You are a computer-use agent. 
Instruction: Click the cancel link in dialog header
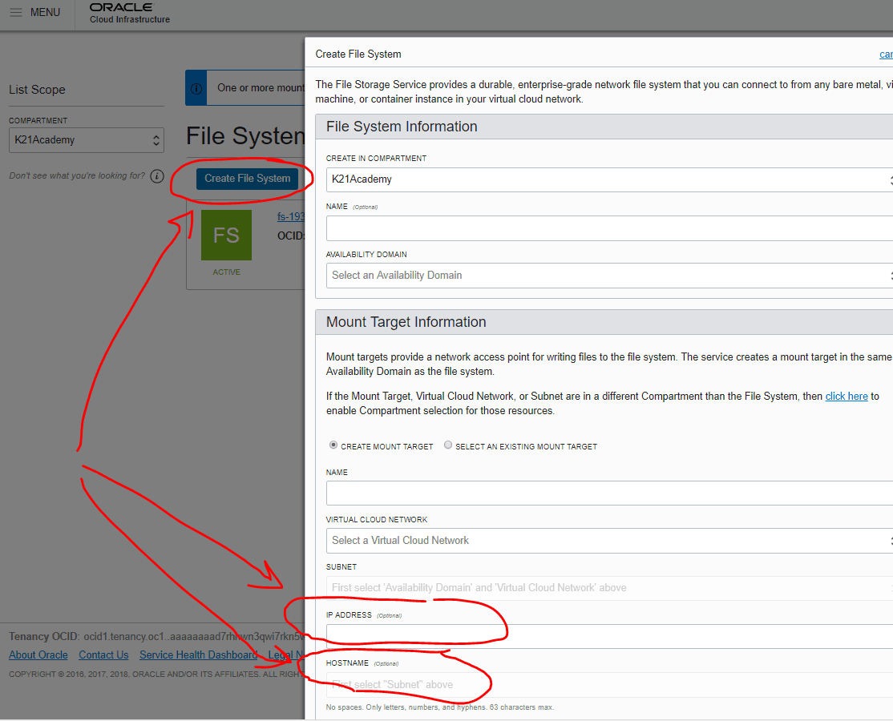click(886, 54)
